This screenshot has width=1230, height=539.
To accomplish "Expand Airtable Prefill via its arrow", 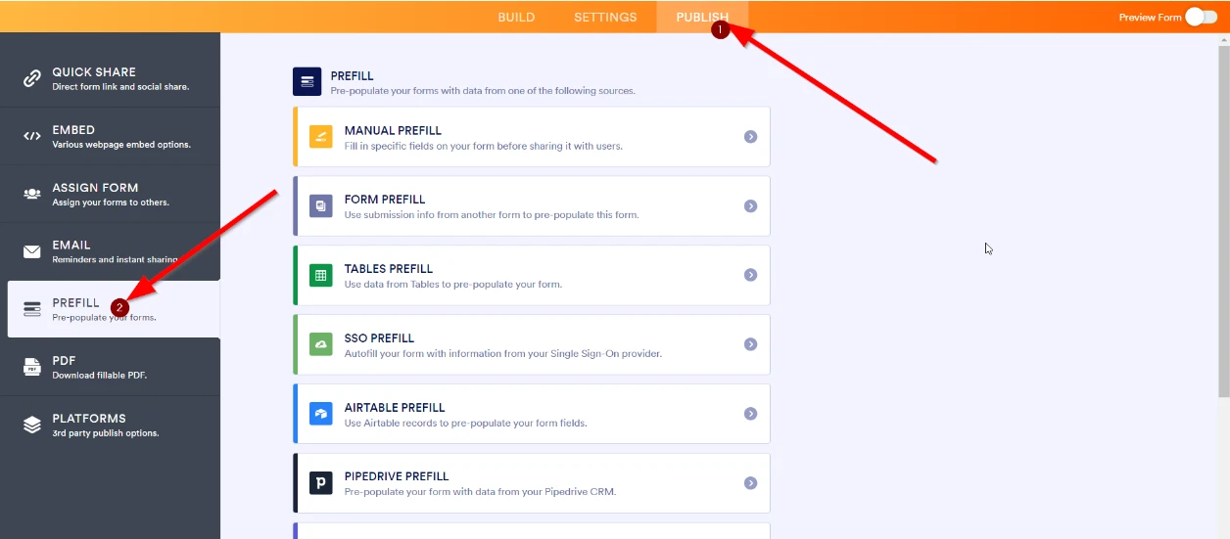I will point(750,414).
